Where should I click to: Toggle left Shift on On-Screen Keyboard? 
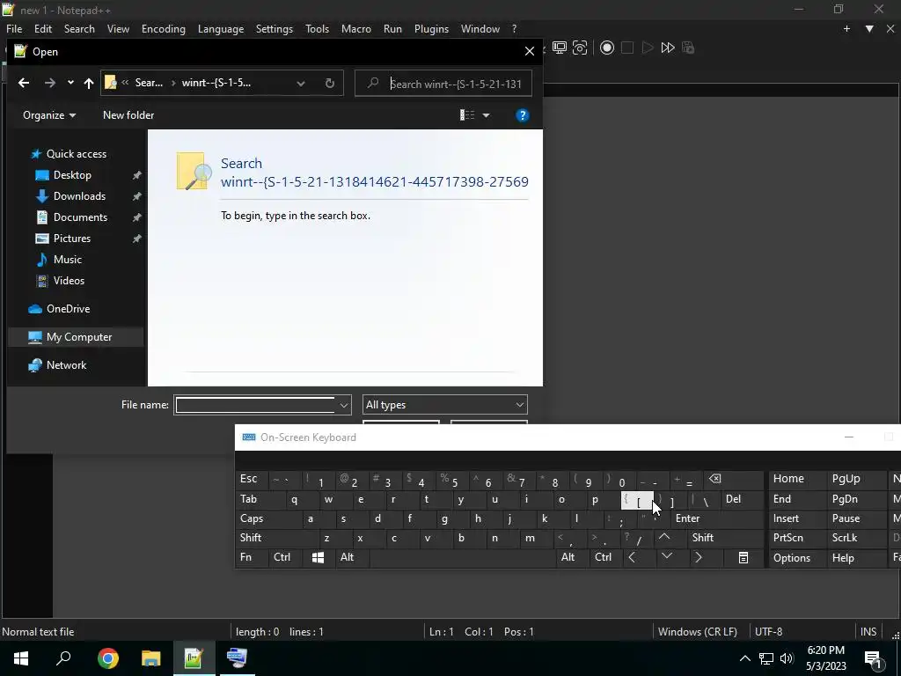tap(277, 538)
